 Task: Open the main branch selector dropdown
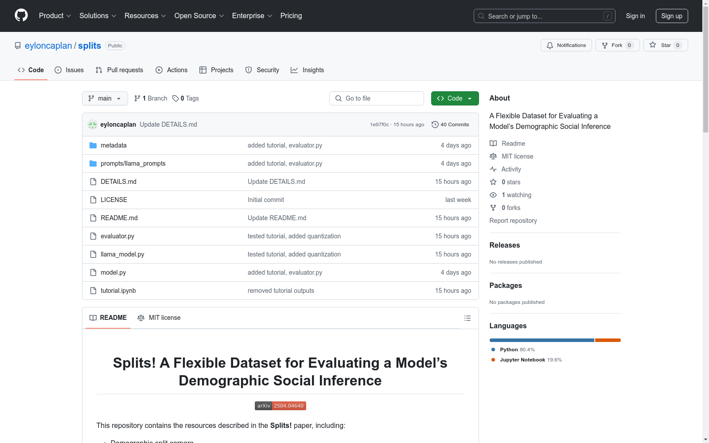pyautogui.click(x=105, y=98)
